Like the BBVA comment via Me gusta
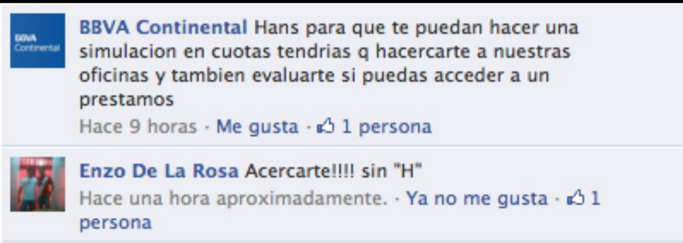683x243 pixels. coord(257,127)
